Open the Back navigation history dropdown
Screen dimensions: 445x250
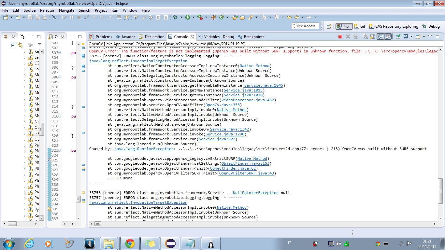tap(303, 17)
